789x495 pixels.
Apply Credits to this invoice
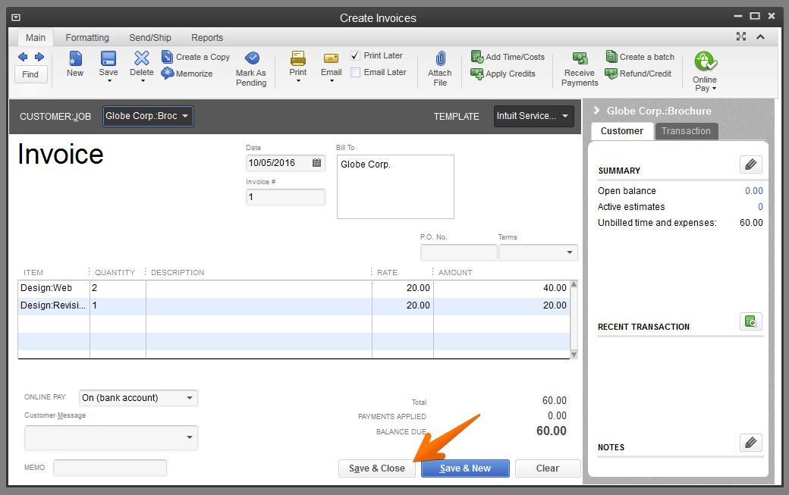[503, 74]
